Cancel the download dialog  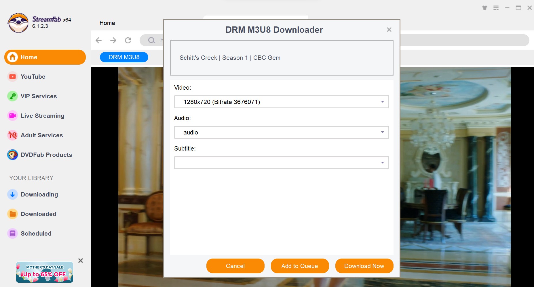[235, 266]
